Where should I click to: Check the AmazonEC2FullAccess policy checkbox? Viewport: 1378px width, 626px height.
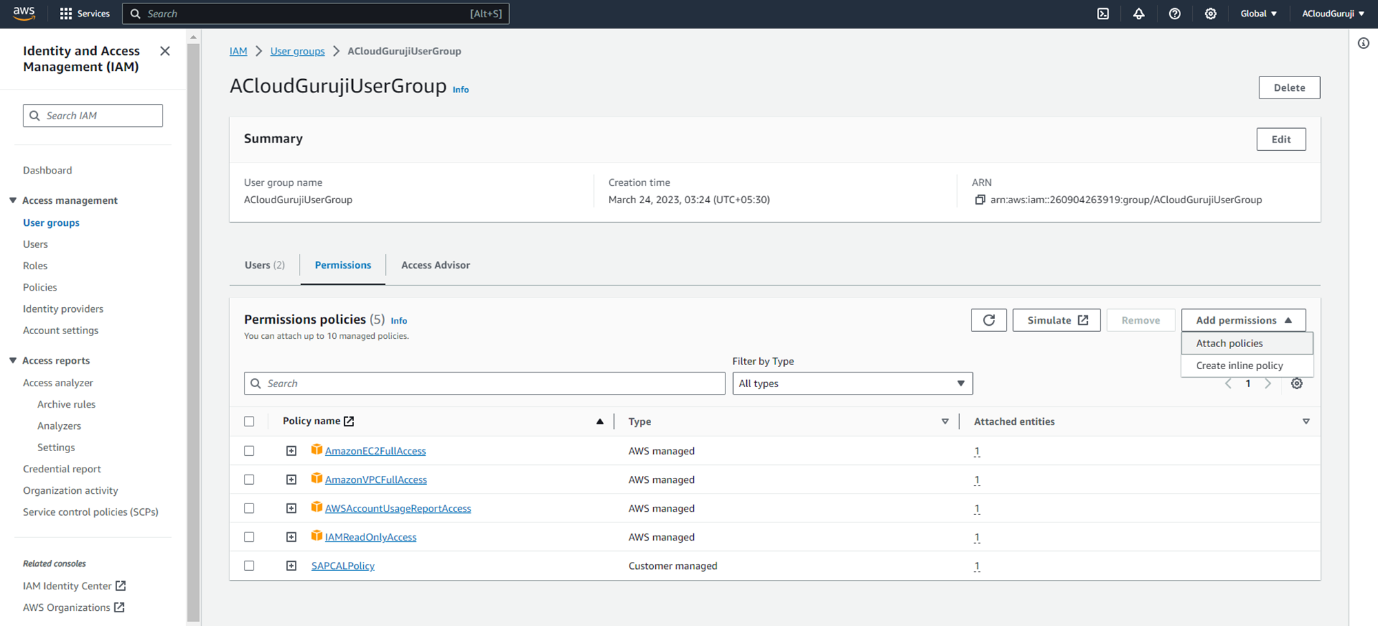[249, 451]
